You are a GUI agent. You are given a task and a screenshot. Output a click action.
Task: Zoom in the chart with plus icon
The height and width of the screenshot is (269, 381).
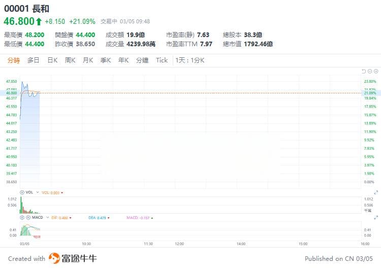point(376,72)
